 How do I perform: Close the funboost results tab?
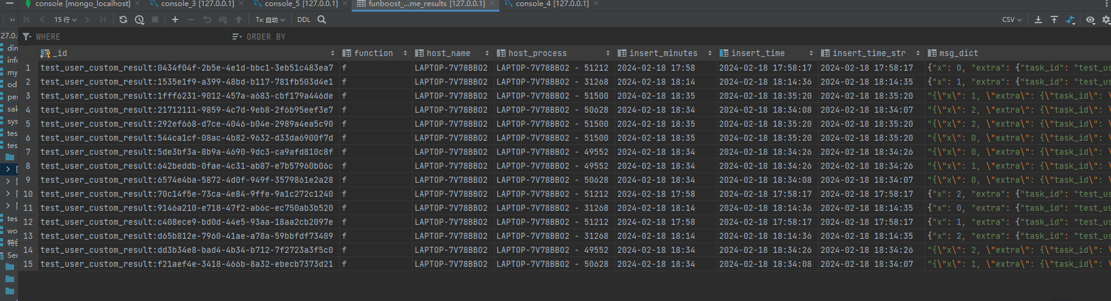click(492, 4)
